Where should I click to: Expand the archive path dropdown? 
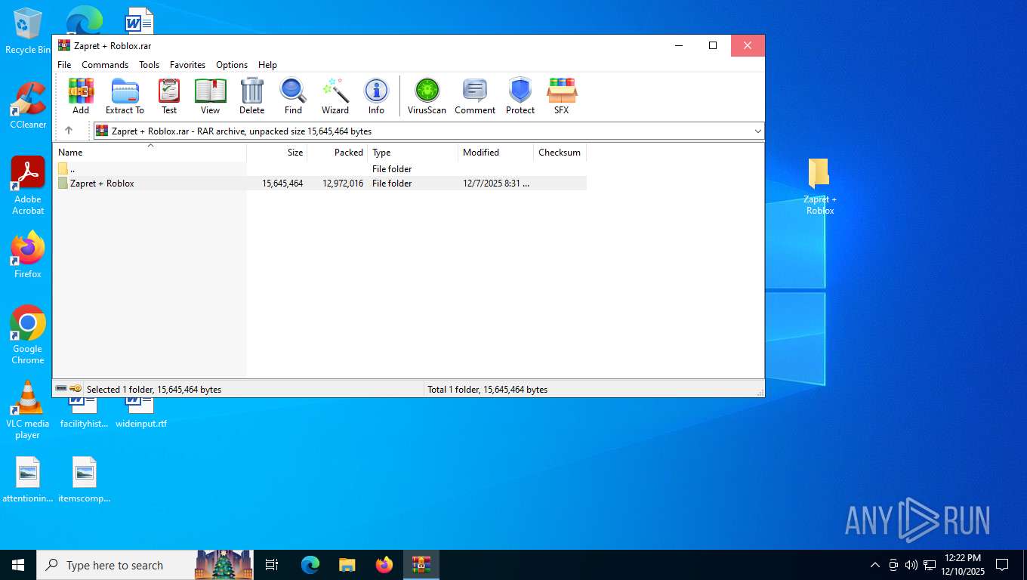pos(757,131)
